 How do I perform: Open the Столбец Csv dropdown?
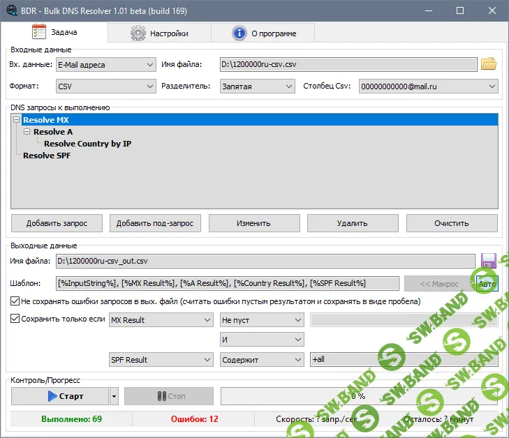pyautogui.click(x=429, y=86)
